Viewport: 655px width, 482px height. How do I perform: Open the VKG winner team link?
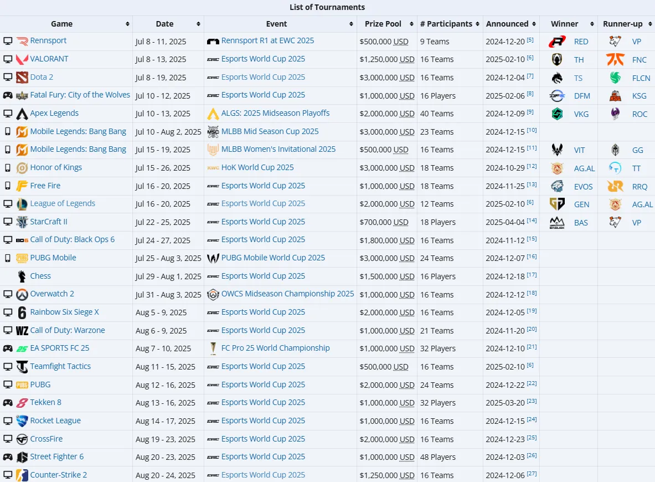point(581,114)
